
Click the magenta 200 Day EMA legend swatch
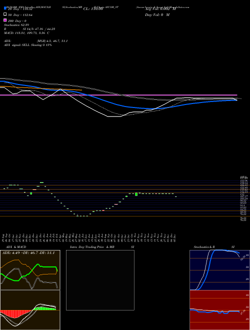[5, 20]
